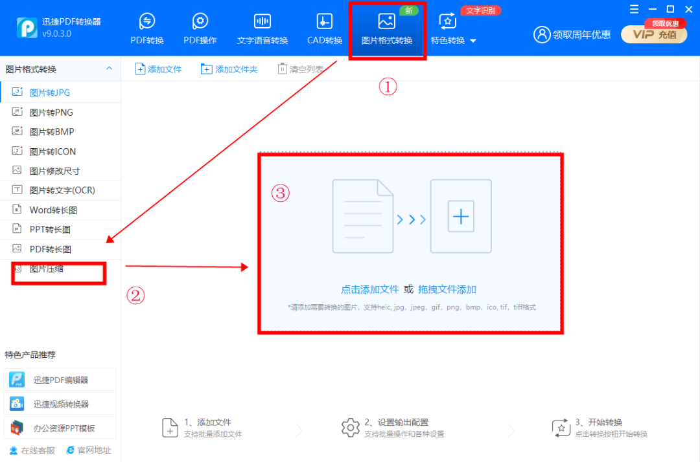Open the PDF转换 tab
Image resolution: width=700 pixels, height=462 pixels.
[x=147, y=28]
